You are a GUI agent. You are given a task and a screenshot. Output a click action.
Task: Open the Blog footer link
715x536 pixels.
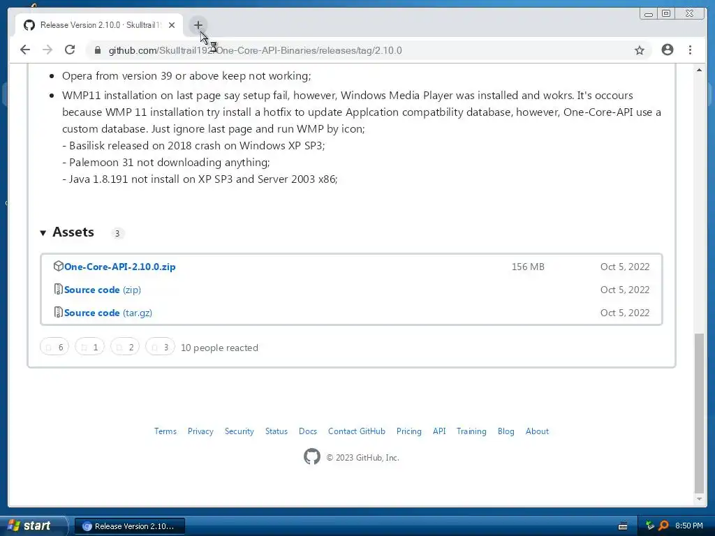(x=506, y=431)
